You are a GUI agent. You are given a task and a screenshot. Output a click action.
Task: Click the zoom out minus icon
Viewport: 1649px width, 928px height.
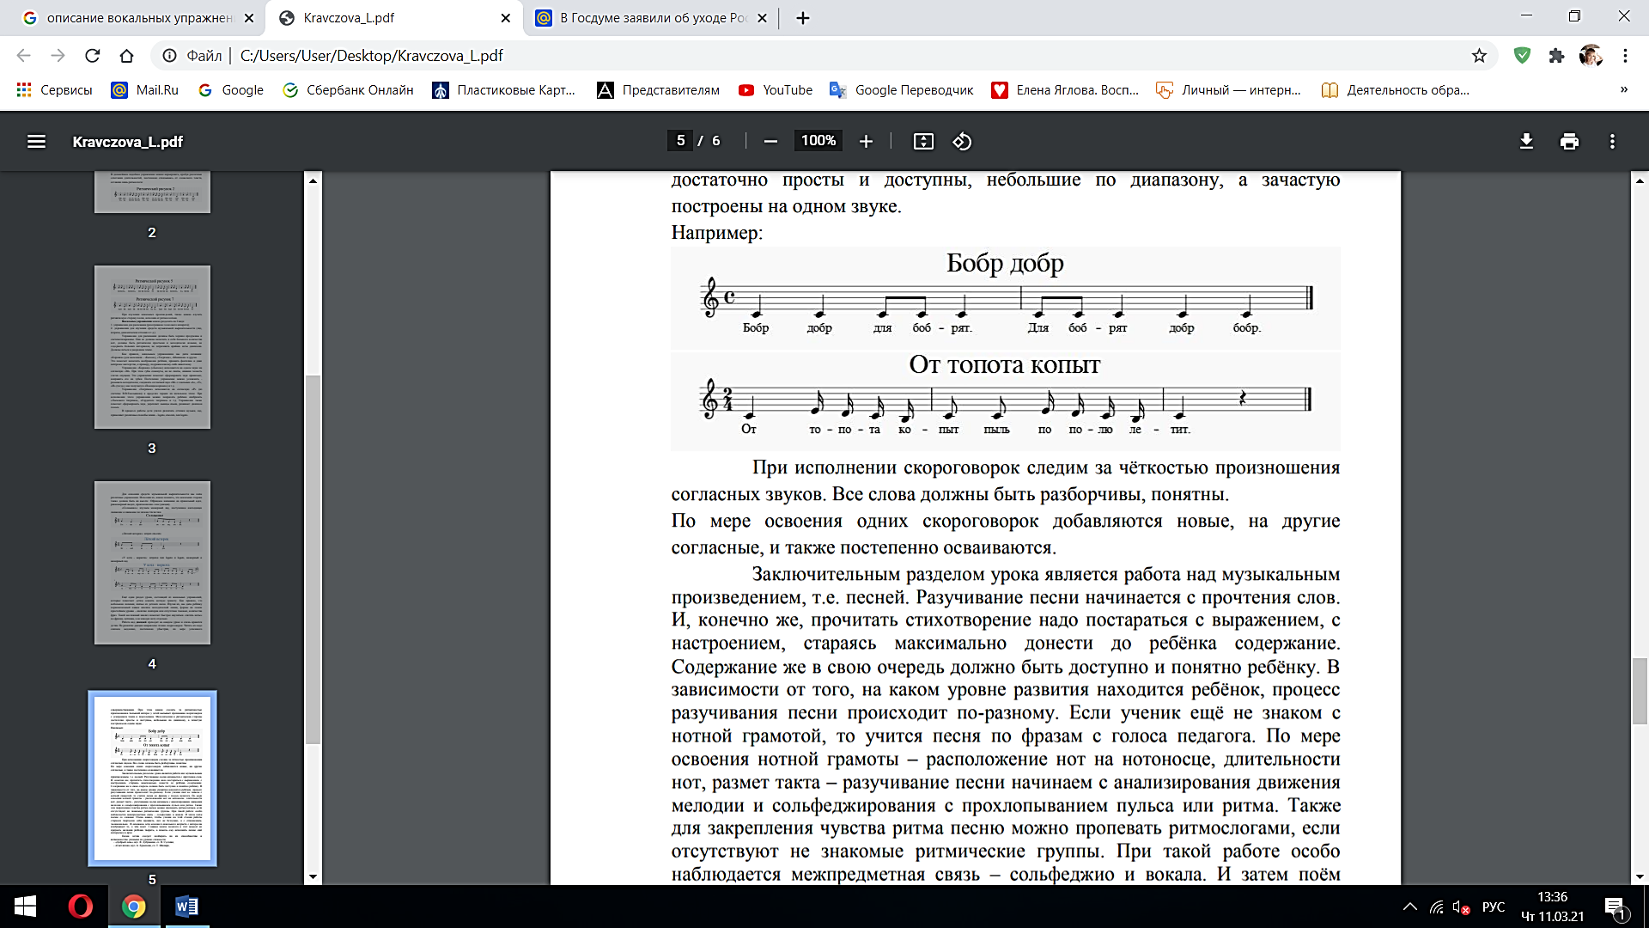(770, 142)
